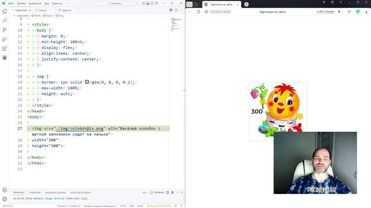
Task: Switch to the ВЫХОДНЫЕ ДАННЫЕ panel tab
Action: pos(56,192)
